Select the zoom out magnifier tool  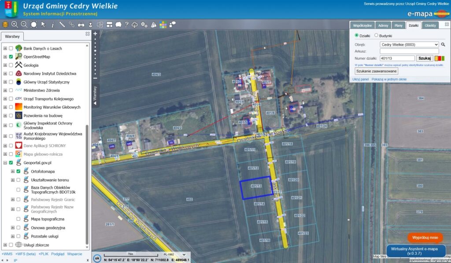click(x=23, y=25)
